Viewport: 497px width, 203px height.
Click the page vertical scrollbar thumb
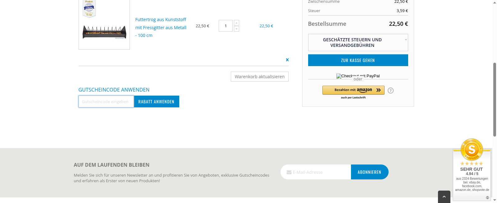coord(495,99)
